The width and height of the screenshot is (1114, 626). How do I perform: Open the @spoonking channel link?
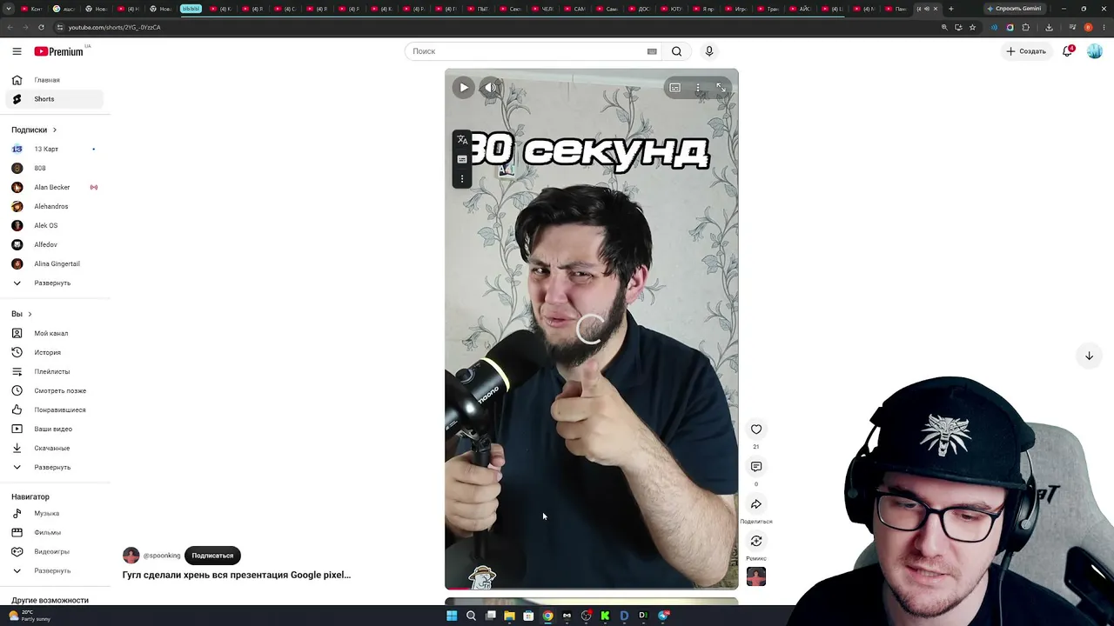162,556
